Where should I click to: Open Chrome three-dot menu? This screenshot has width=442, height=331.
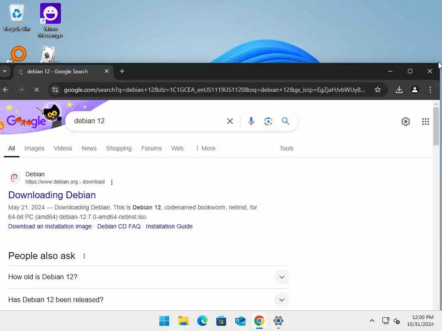tap(430, 90)
